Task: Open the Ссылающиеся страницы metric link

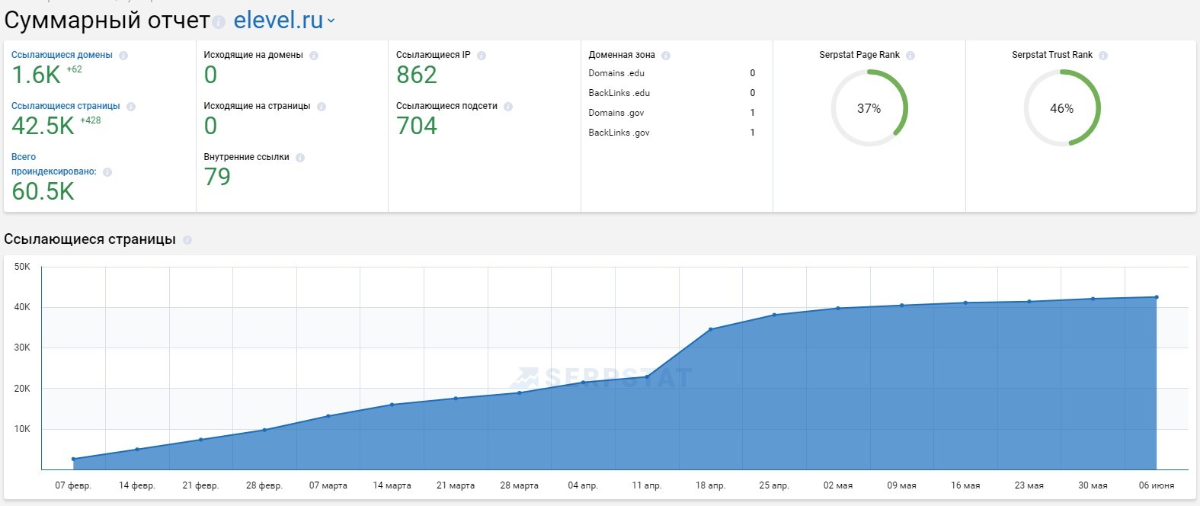Action: click(66, 106)
